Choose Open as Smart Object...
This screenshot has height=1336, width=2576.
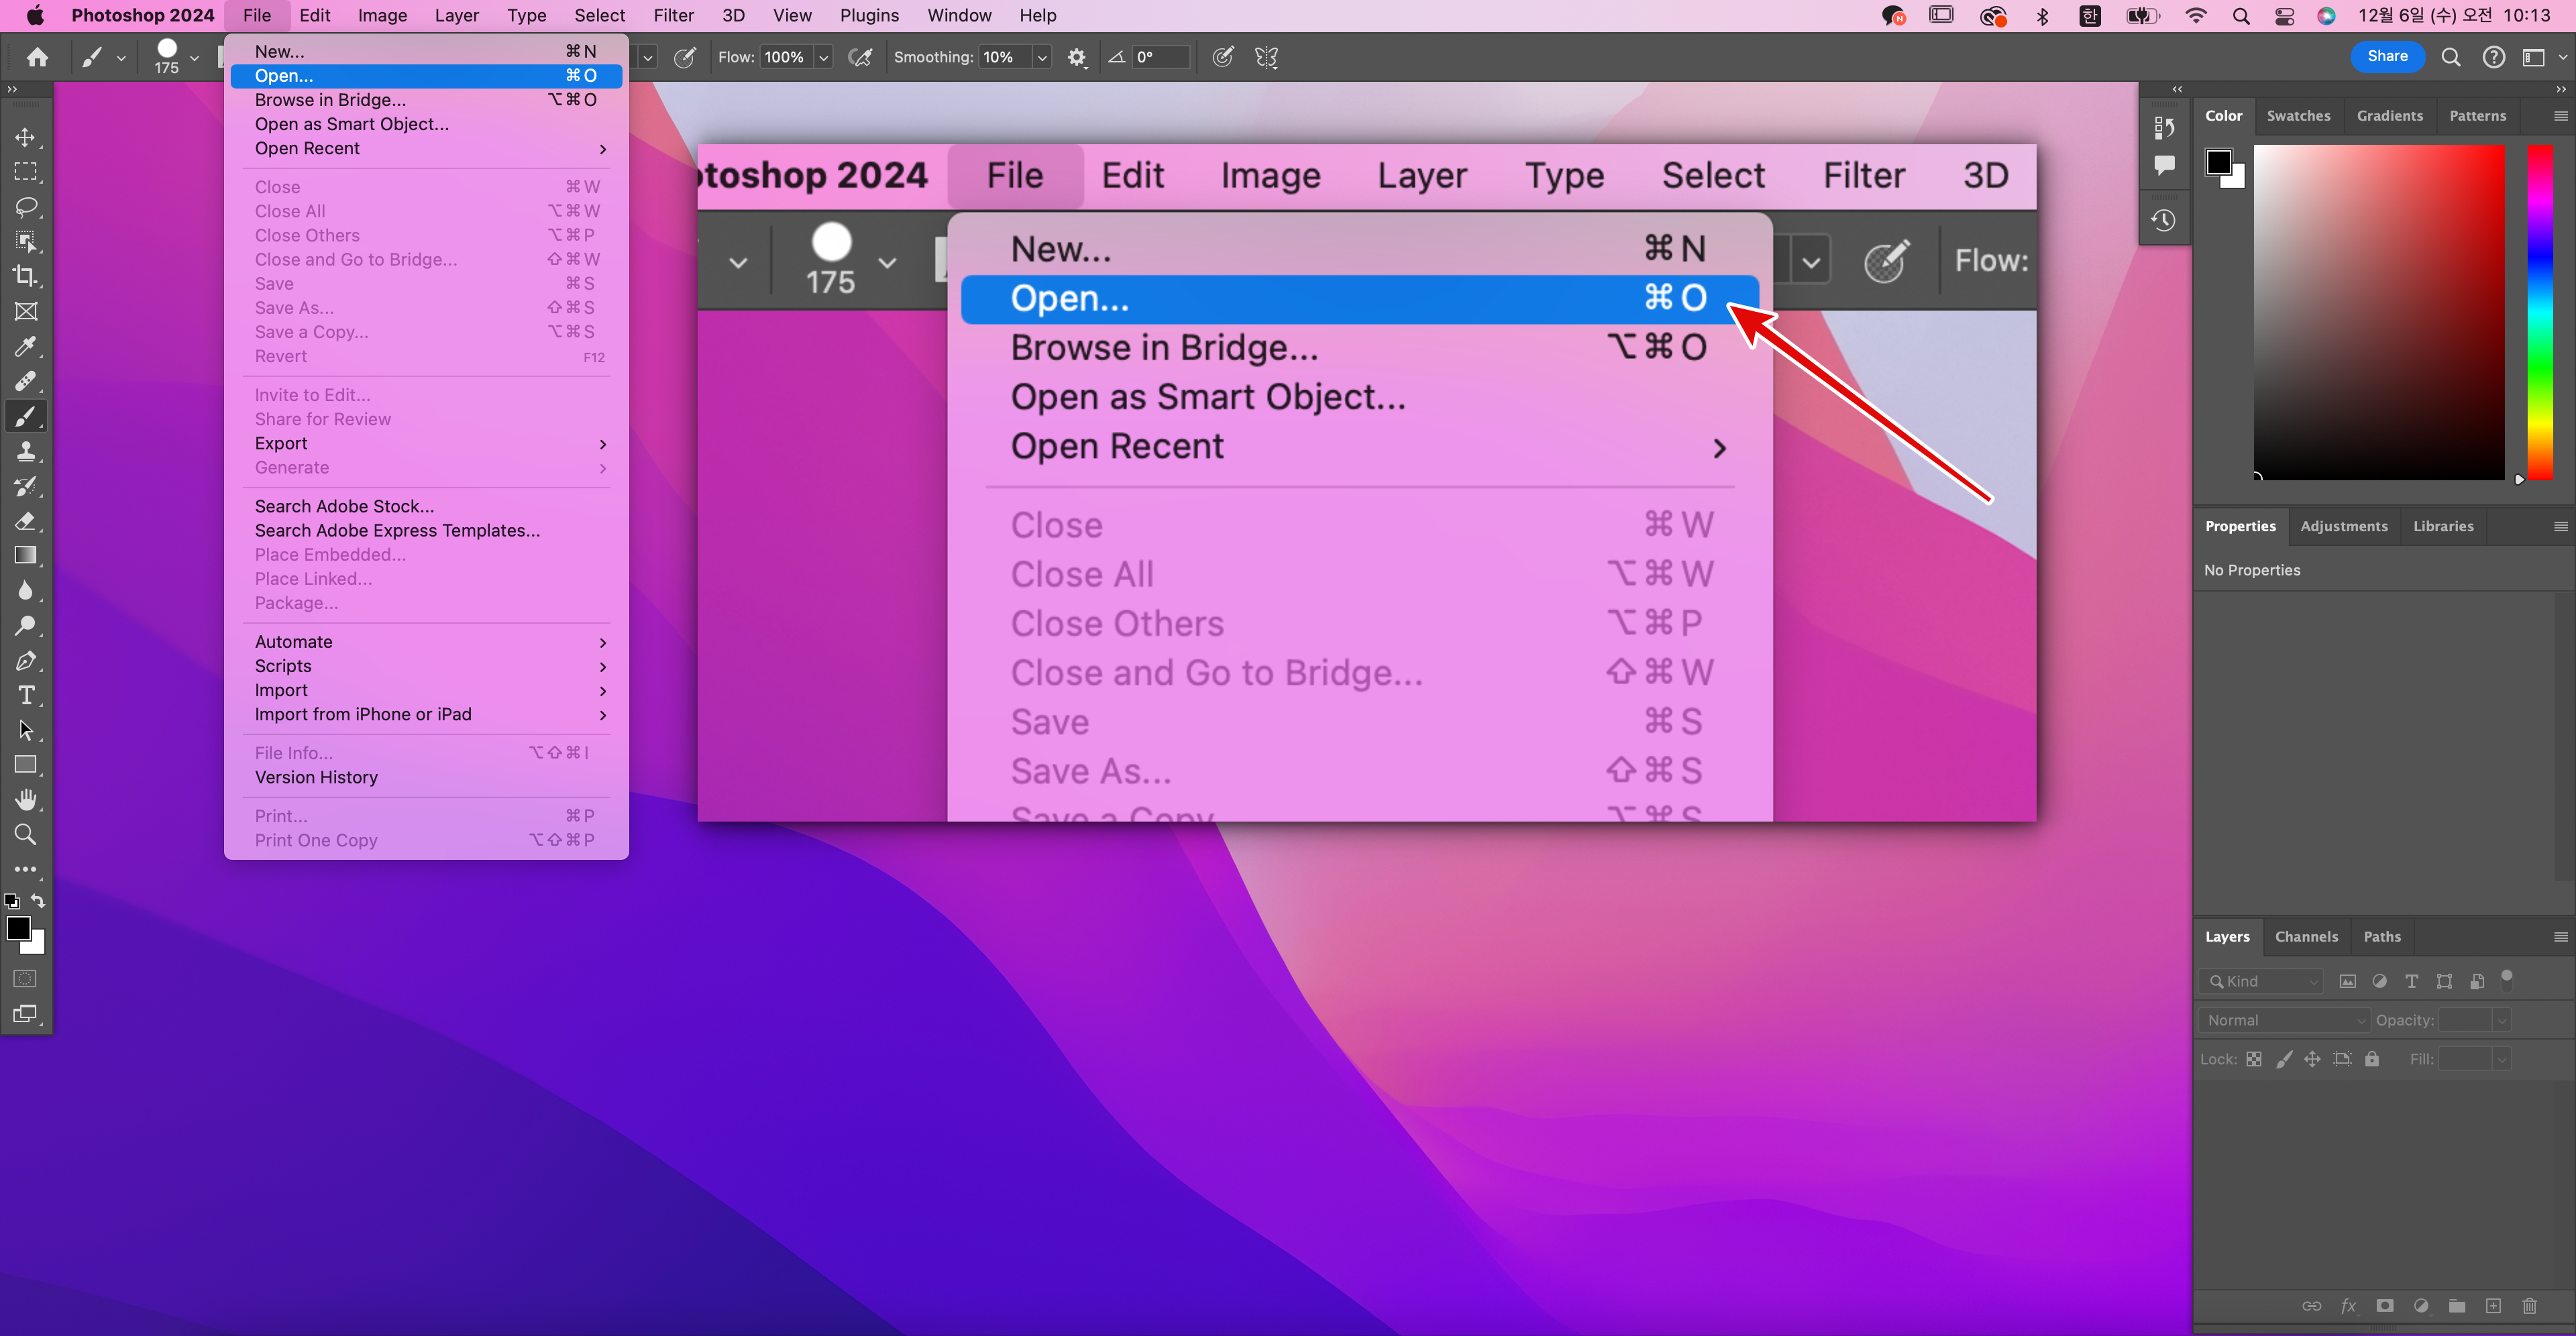coord(426,124)
